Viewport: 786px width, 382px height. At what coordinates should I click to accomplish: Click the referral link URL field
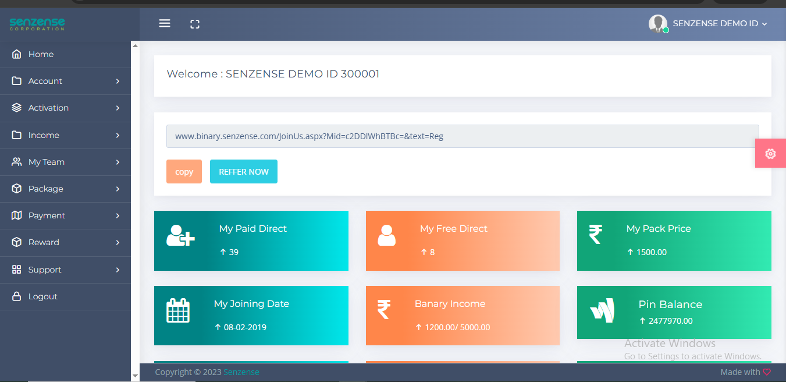click(x=463, y=136)
